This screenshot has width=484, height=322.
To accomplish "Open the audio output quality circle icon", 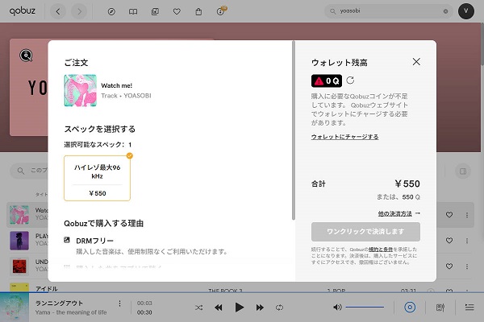I will pyautogui.click(x=410, y=308).
